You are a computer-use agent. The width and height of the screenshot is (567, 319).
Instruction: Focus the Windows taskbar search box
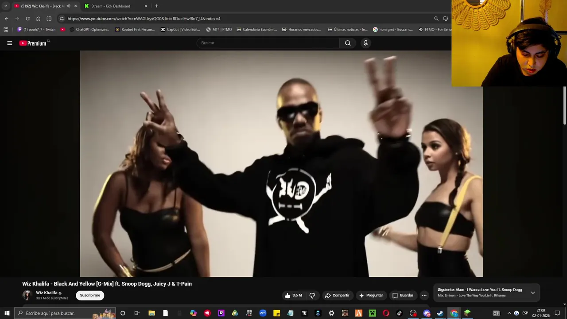point(65,313)
